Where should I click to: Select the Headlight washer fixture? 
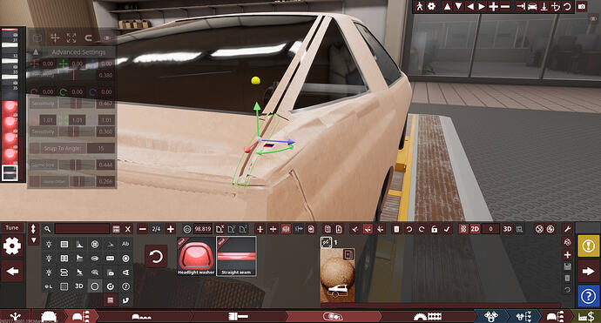(196, 256)
